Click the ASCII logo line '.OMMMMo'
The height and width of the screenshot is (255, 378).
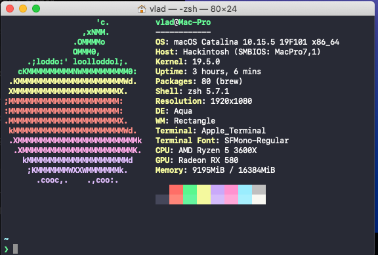(89, 42)
